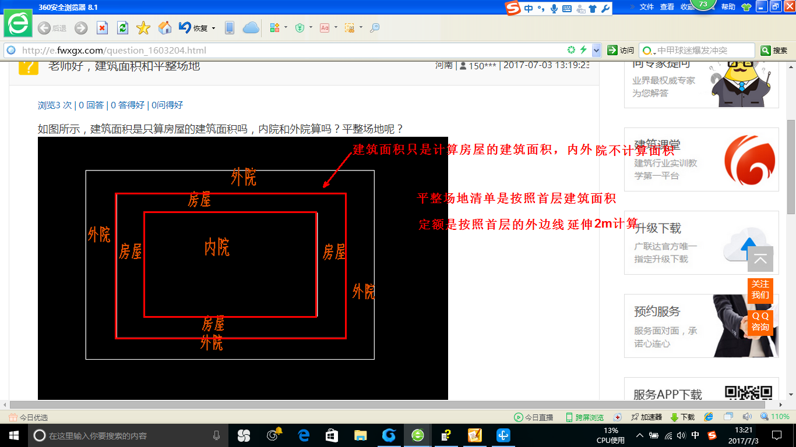Open Microsoft Edge from the taskbar
Image resolution: width=796 pixels, height=447 pixels.
tap(304, 435)
